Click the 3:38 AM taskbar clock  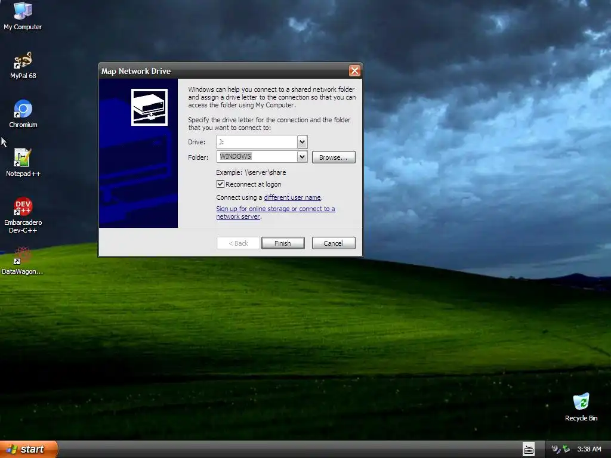click(x=589, y=449)
